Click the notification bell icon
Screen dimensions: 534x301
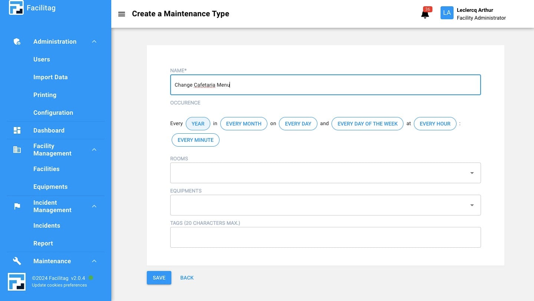pyautogui.click(x=425, y=14)
